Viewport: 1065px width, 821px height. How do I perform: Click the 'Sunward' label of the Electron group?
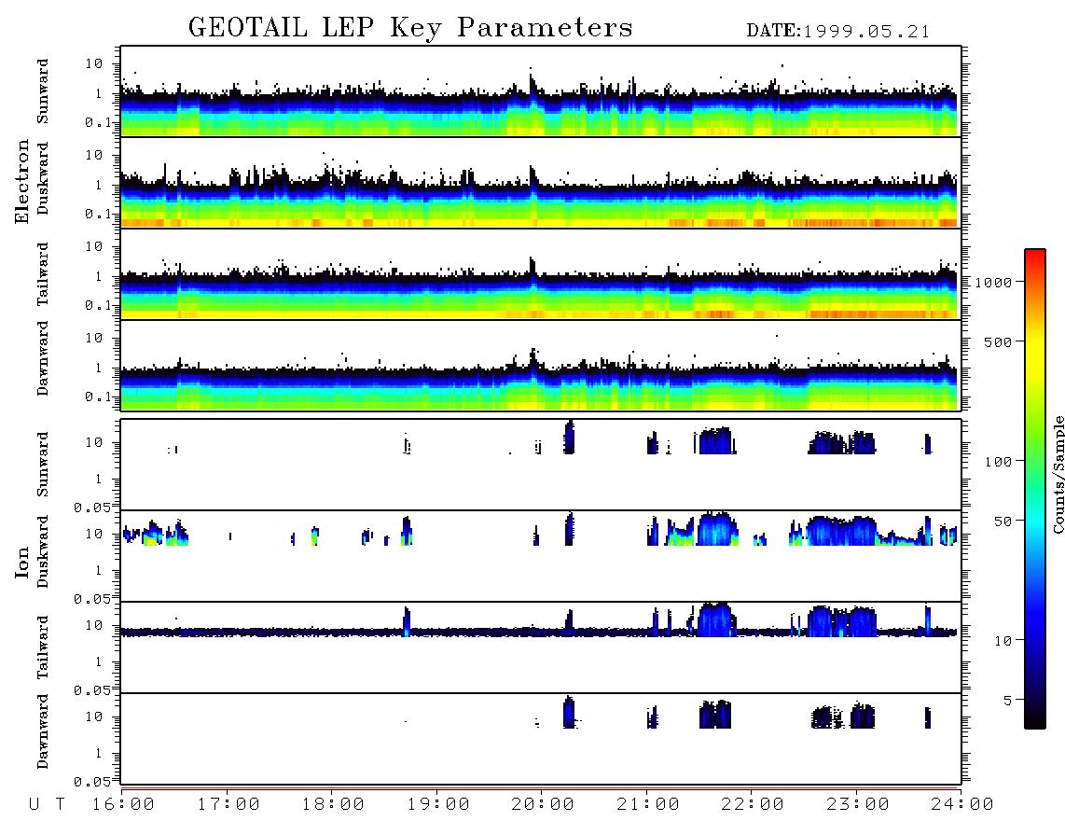tap(43, 91)
